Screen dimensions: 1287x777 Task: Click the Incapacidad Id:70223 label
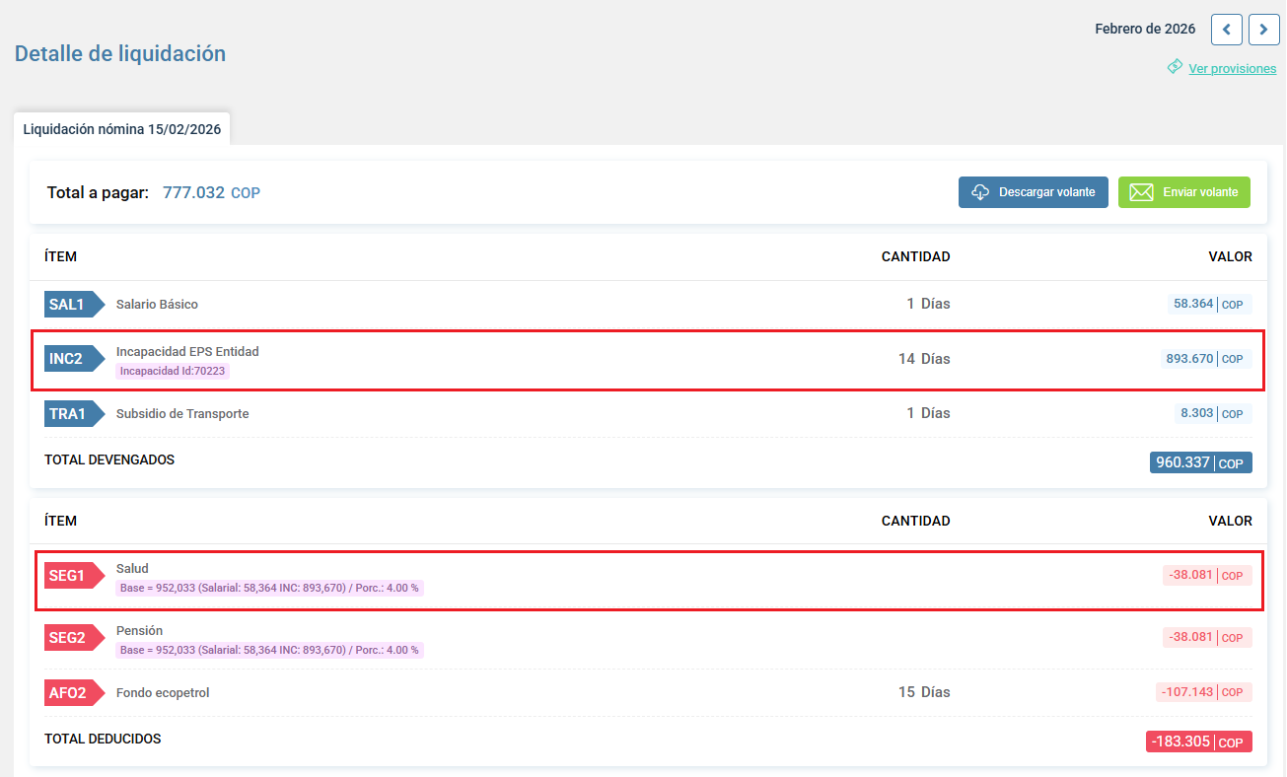tap(173, 372)
